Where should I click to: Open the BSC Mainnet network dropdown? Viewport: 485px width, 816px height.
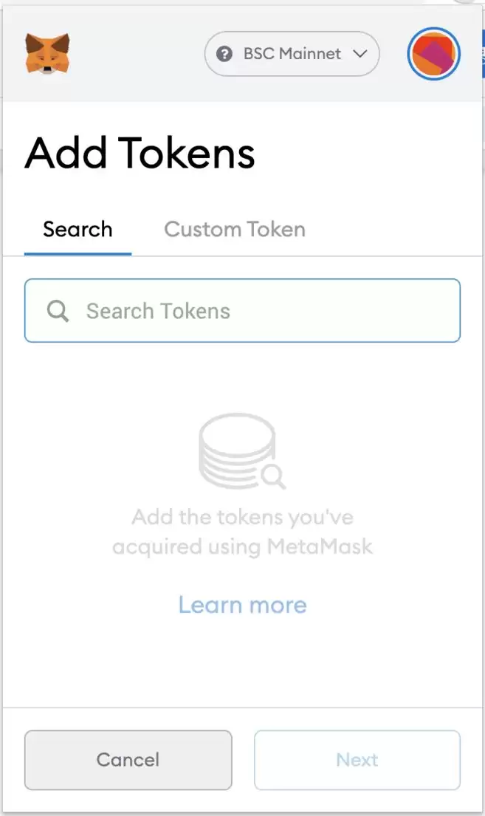[x=292, y=54]
